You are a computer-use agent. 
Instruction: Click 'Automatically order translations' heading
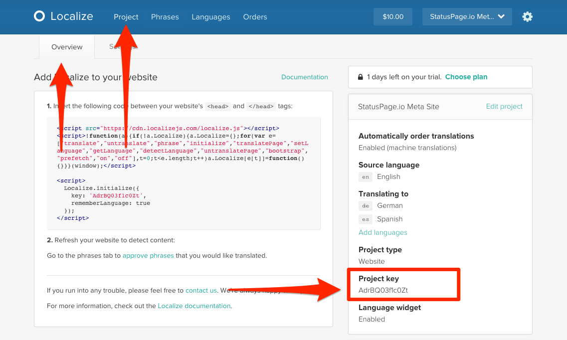pos(416,136)
